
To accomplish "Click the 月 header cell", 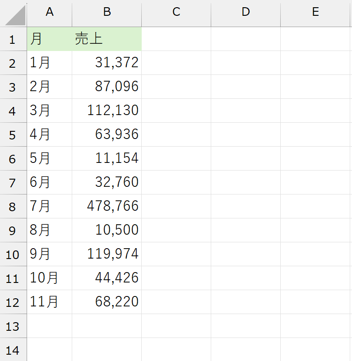I will click(x=50, y=39).
